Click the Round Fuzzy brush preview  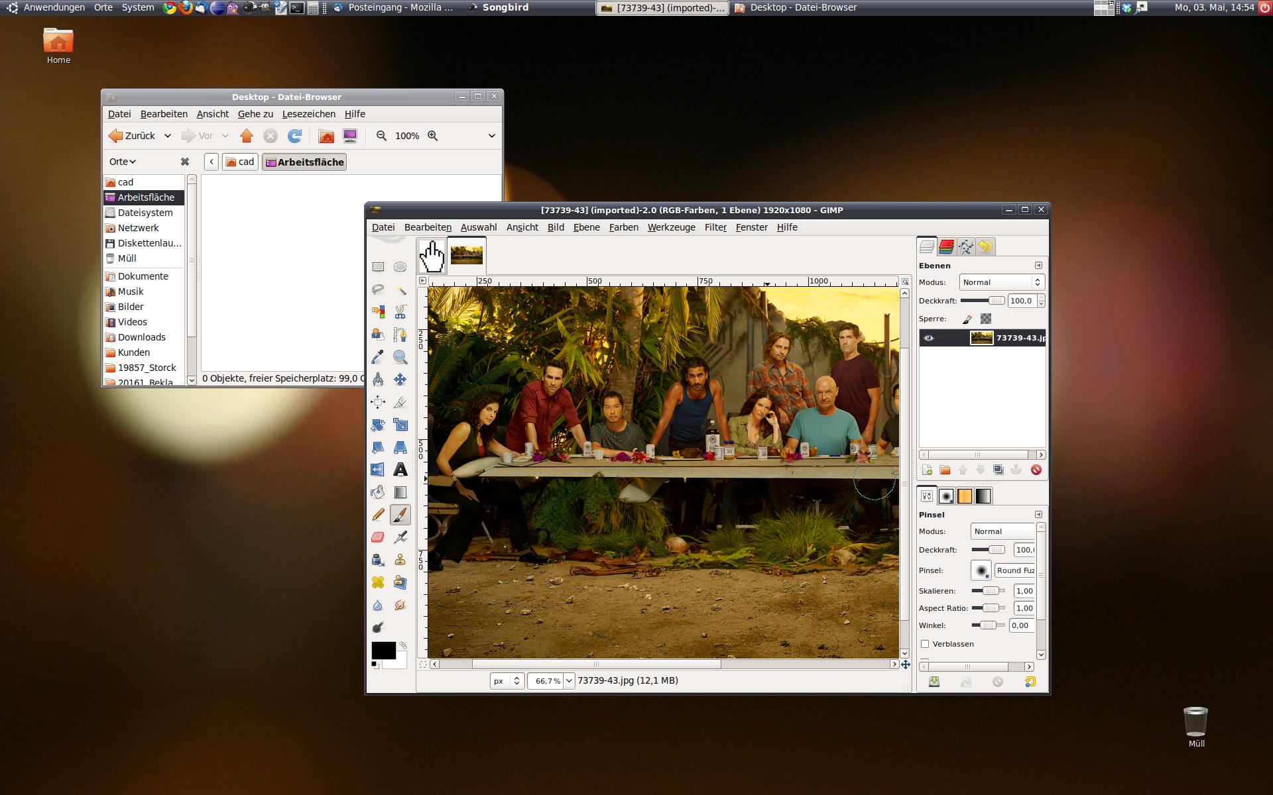[981, 570]
